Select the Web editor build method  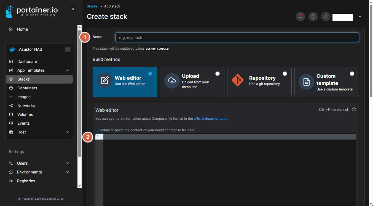(x=125, y=82)
